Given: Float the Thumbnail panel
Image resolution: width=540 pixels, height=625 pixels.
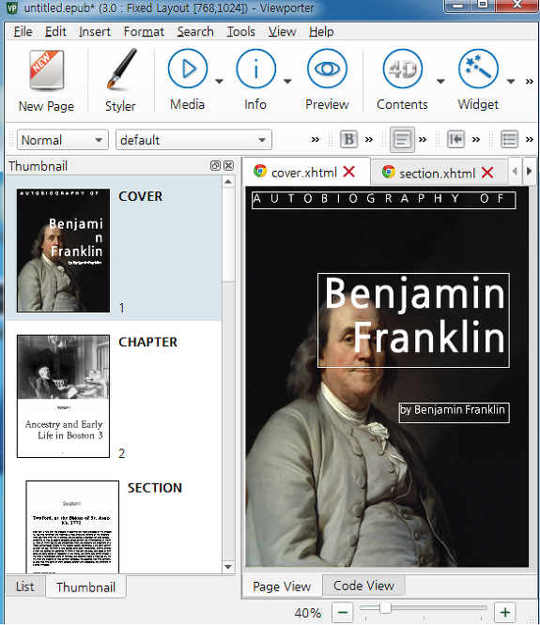Looking at the screenshot, I should point(215,165).
